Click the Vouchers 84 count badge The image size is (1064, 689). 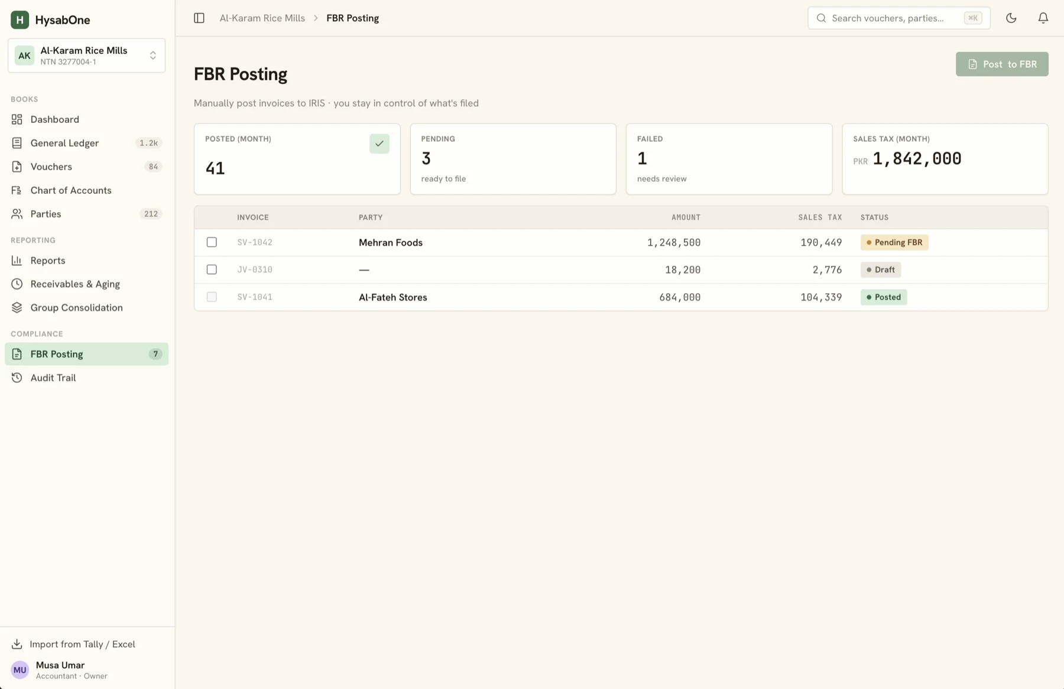point(153,167)
